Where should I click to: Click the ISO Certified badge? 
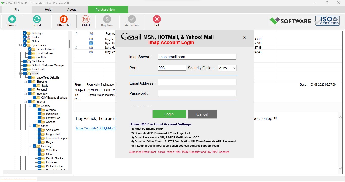(327, 21)
